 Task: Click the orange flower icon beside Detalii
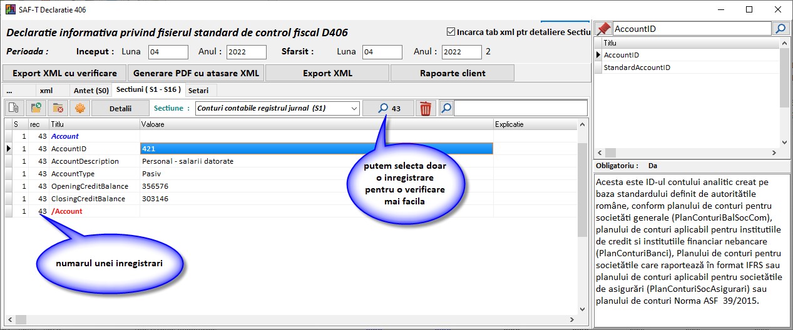pyautogui.click(x=80, y=108)
